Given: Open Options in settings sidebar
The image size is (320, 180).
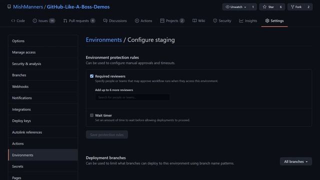Looking at the screenshot, I should coord(43,41).
